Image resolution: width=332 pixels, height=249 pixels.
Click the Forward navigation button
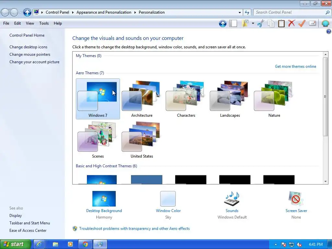[x=14, y=13]
